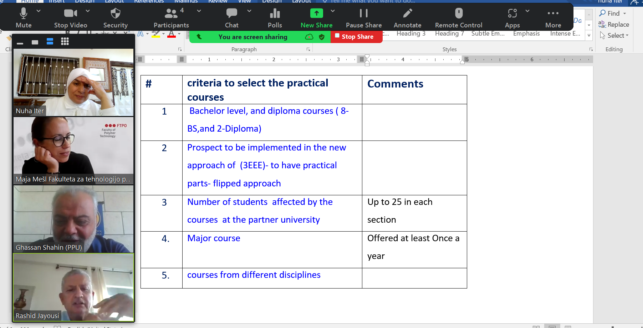Open the View ribbon tab

coord(244,1)
